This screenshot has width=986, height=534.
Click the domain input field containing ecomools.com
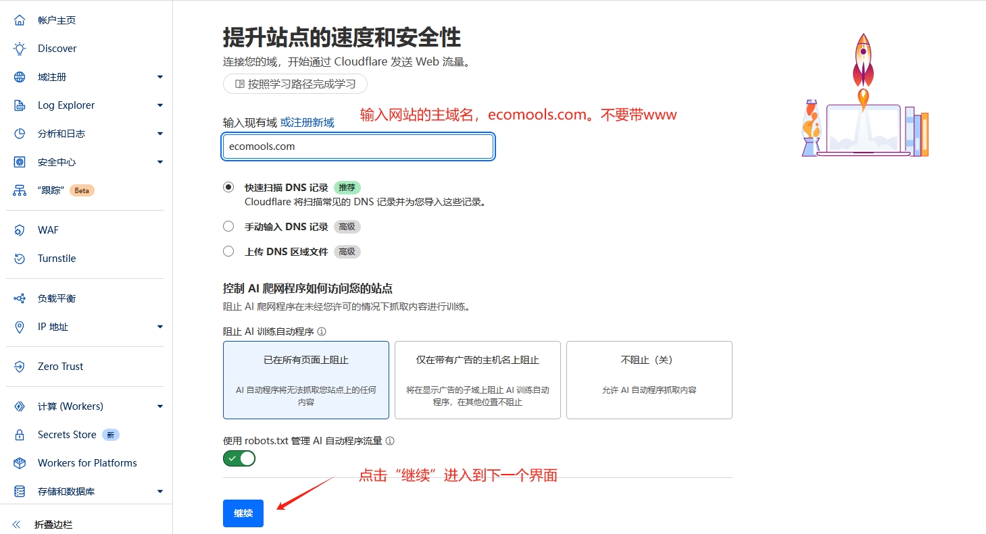click(x=358, y=146)
